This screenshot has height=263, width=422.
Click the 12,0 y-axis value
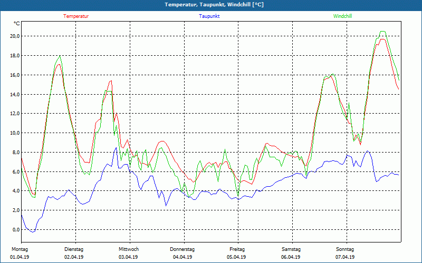coord(15,114)
